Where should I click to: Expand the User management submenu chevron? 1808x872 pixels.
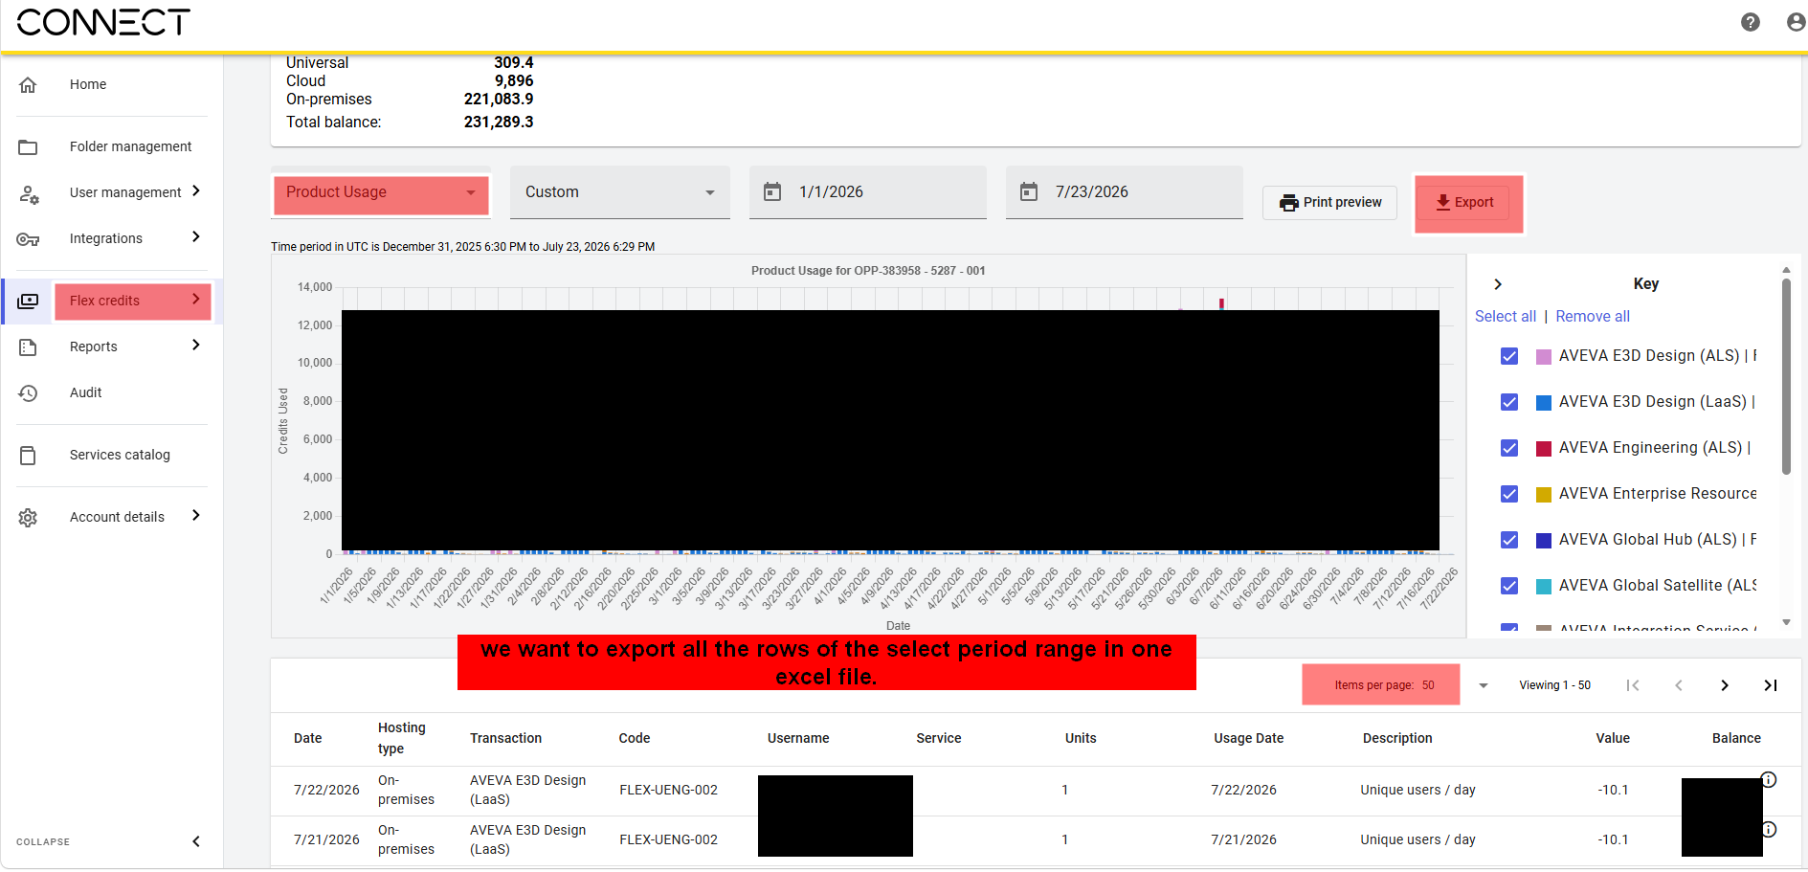(x=196, y=191)
